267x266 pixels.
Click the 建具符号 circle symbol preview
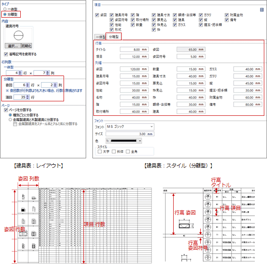18,35
